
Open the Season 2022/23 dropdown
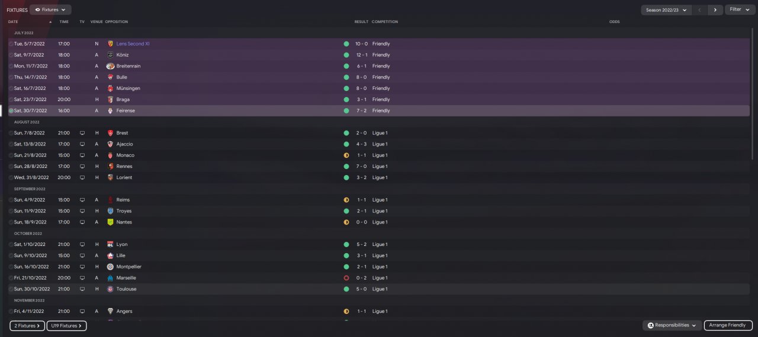point(666,9)
